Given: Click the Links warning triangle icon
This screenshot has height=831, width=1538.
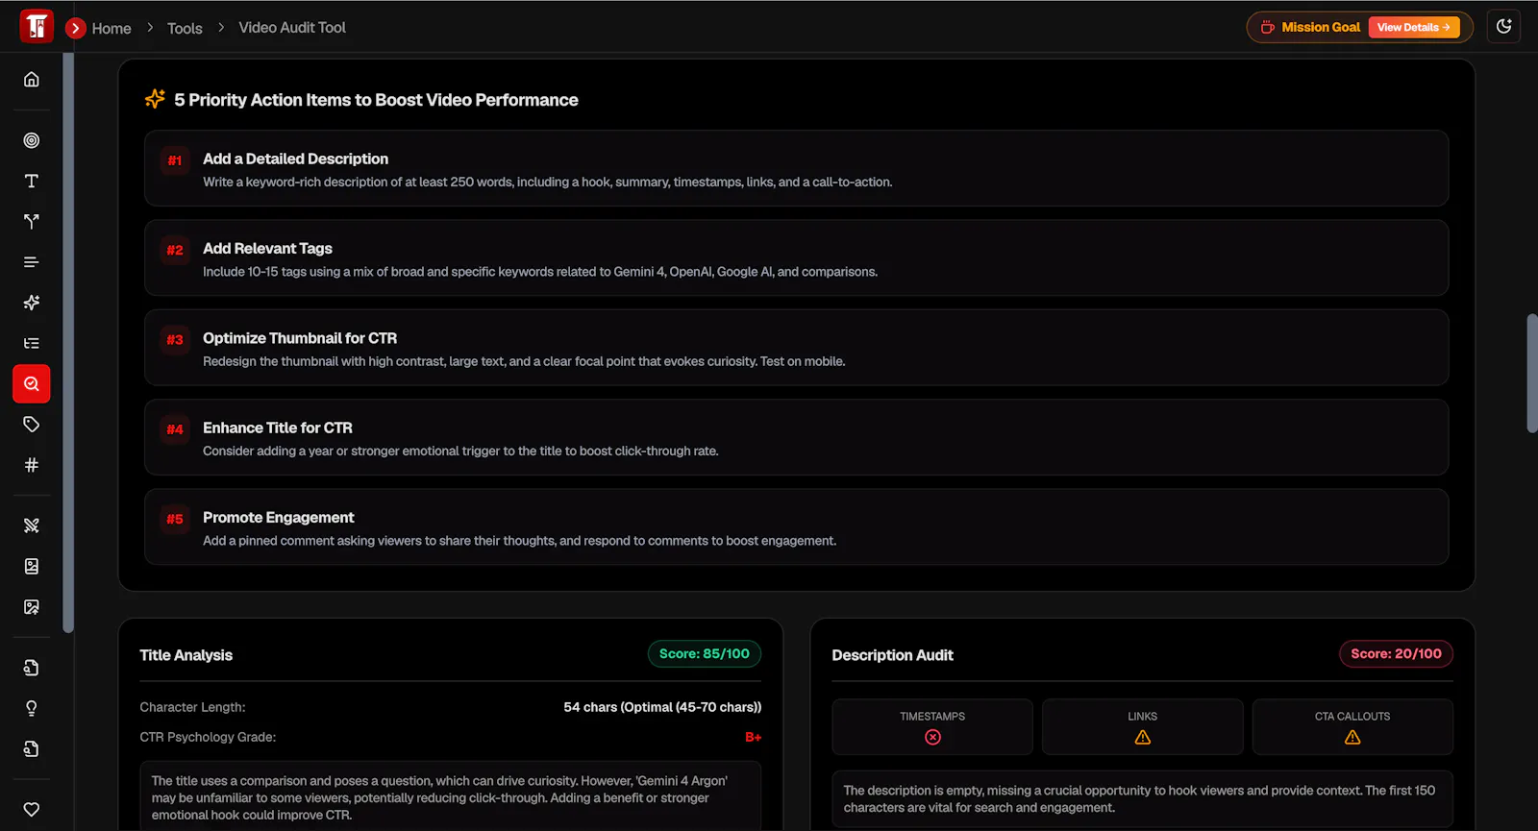Looking at the screenshot, I should coord(1142,737).
